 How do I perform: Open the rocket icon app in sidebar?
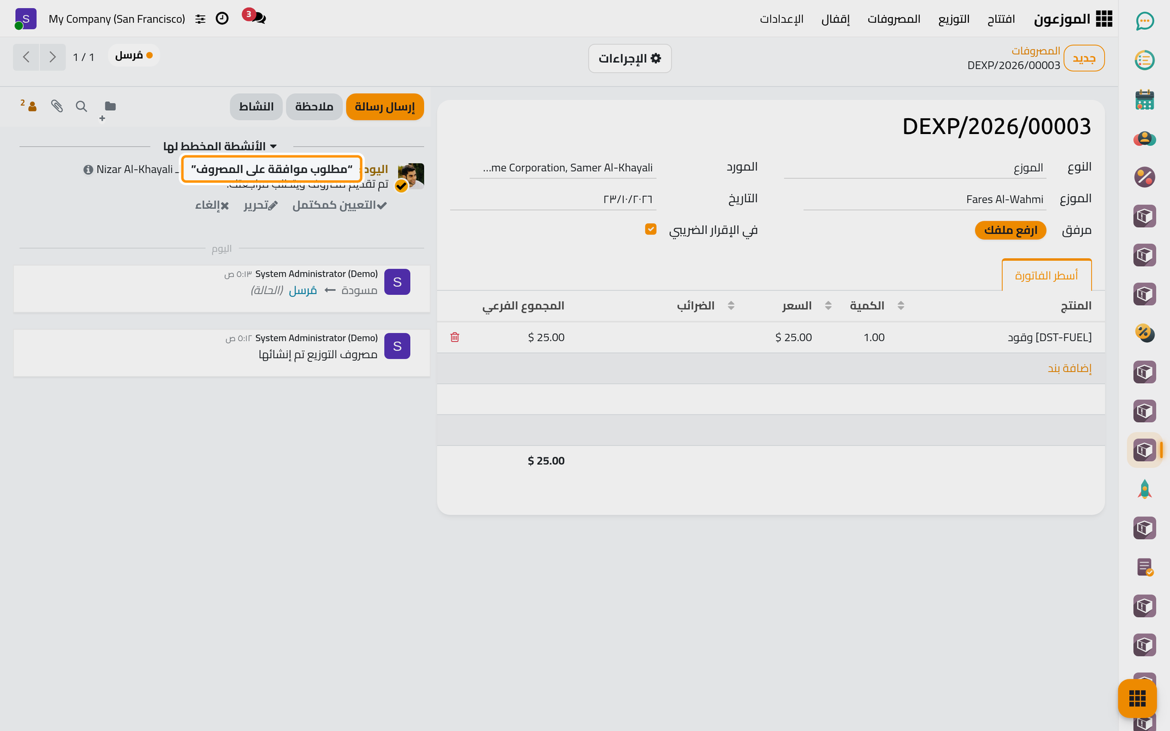coord(1144,489)
